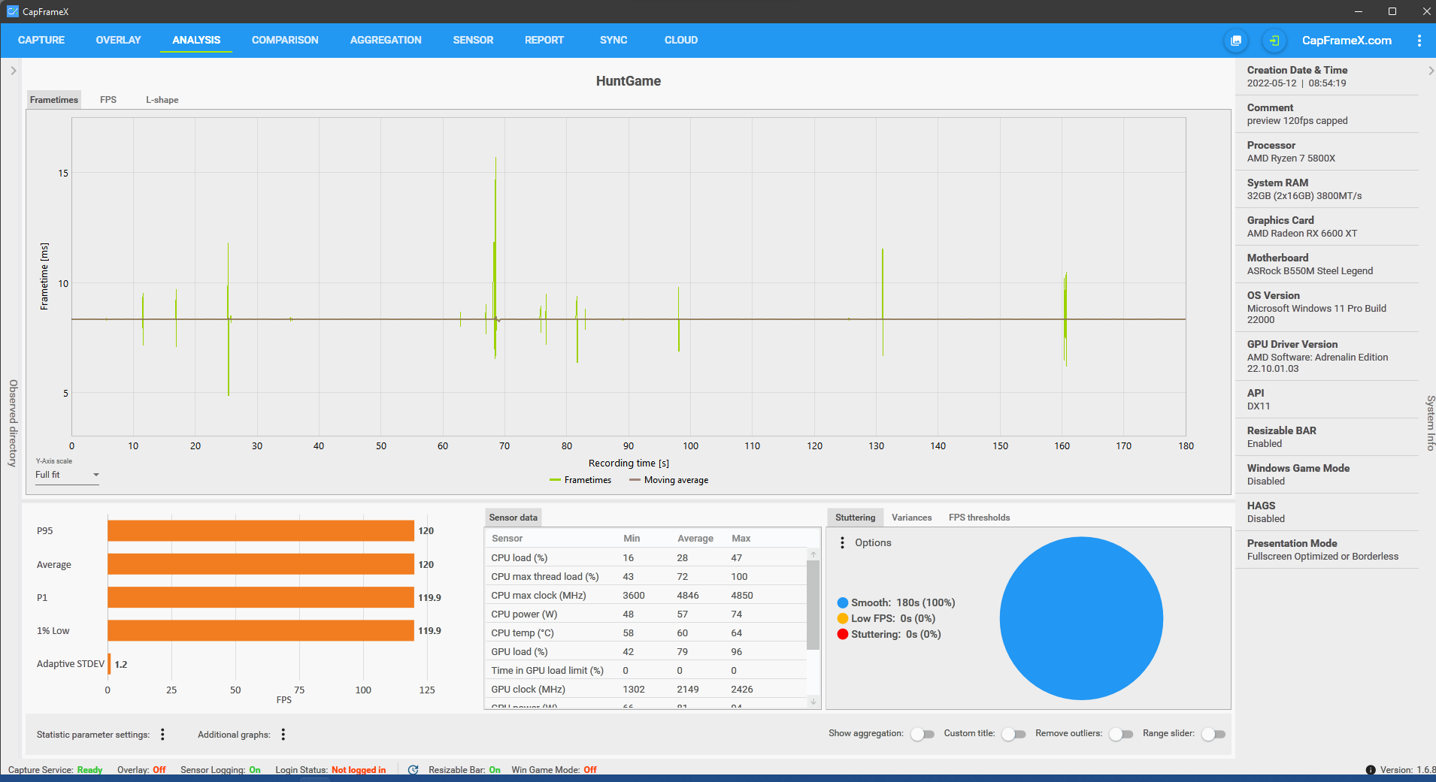The width and height of the screenshot is (1436, 782).
Task: Open the Y-Axis scale Full fit dropdown
Action: pyautogui.click(x=67, y=475)
